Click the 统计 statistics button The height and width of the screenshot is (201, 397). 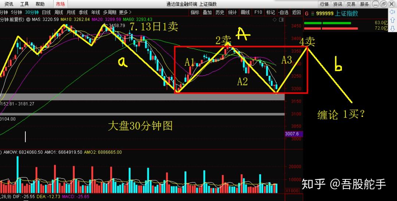tap(232, 12)
